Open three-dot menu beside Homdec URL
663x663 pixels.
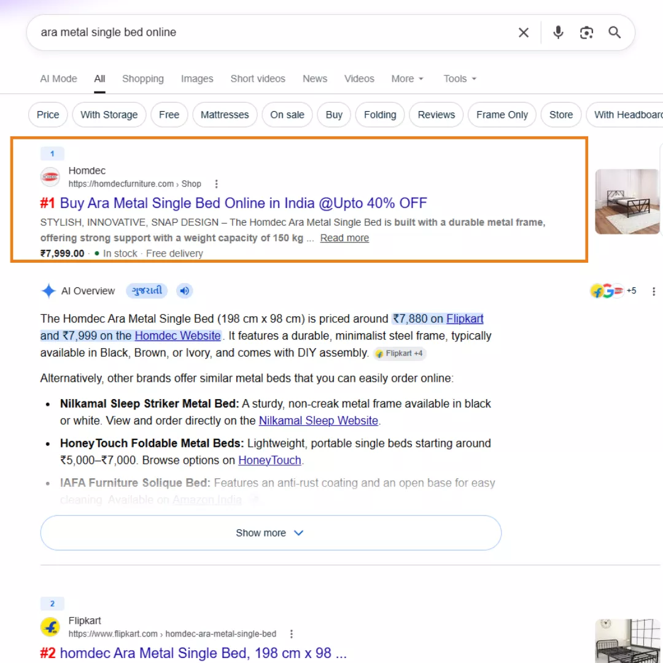click(x=217, y=184)
